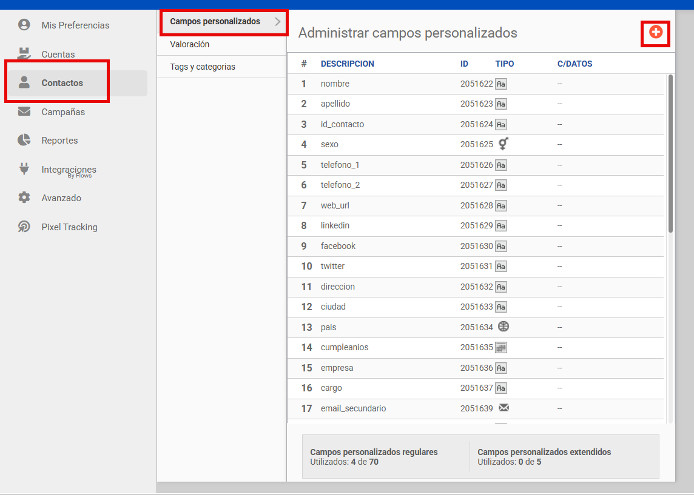Select Tags y categorias menu item

[x=203, y=67]
